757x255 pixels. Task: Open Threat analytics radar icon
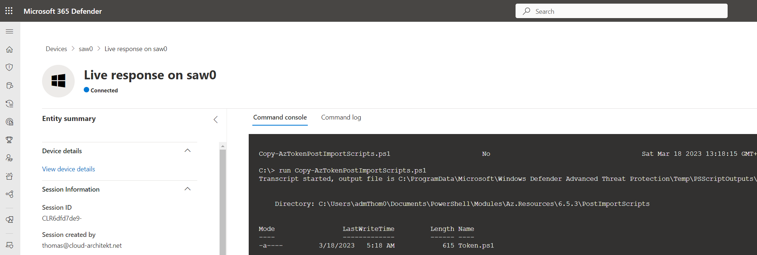pos(10,122)
